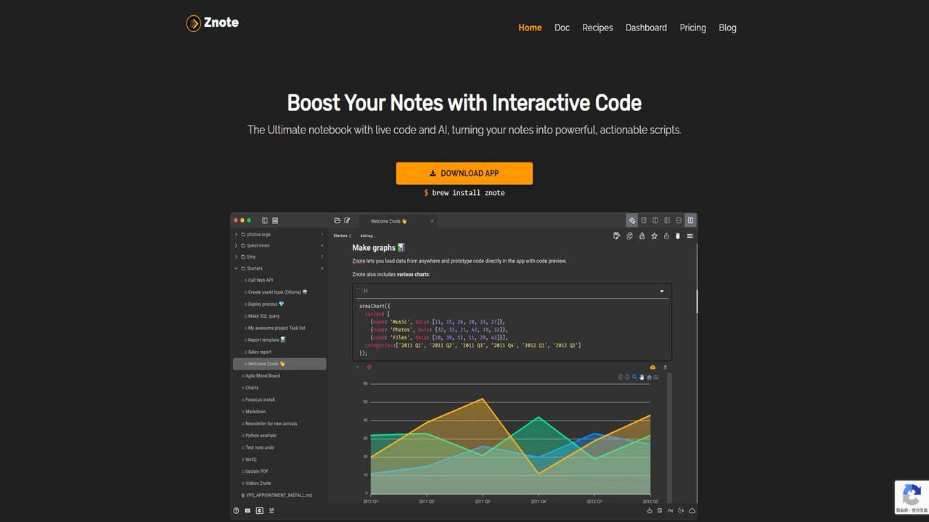This screenshot has height=522, width=929.
Task: Click the keyboard icon in status bar
Action: (247, 510)
